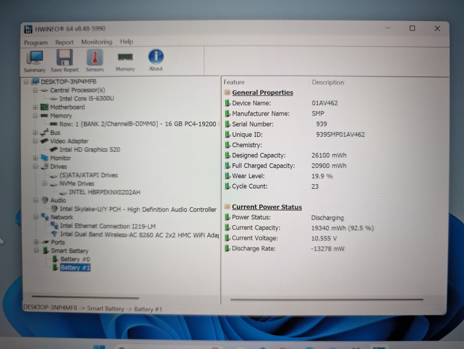Image resolution: width=464 pixels, height=349 pixels.
Task: Collapse the Memory node
Action: pos(35,116)
